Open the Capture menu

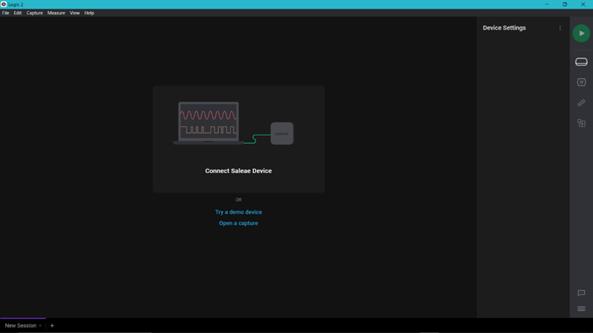pos(35,13)
